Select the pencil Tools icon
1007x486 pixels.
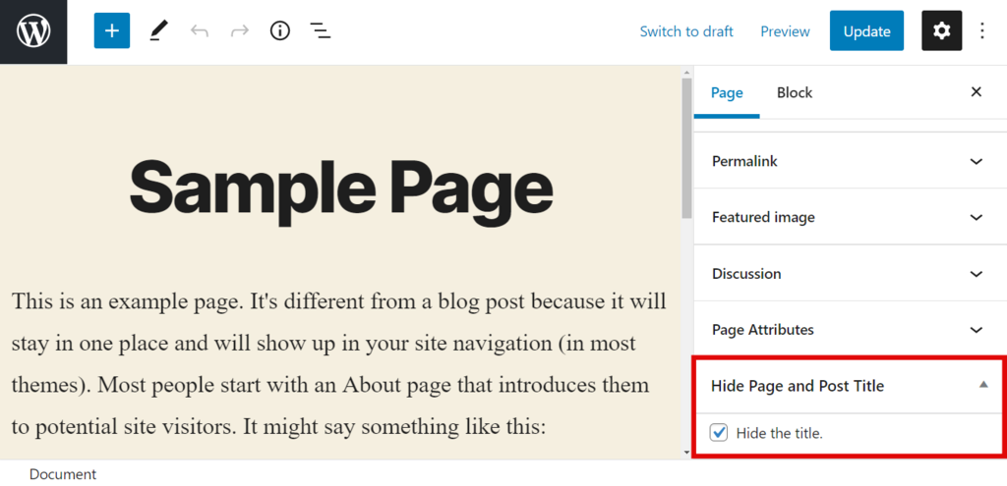158,31
